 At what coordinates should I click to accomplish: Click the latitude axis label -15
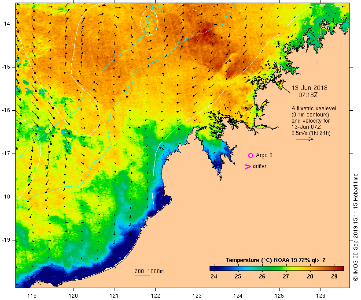pos(6,67)
